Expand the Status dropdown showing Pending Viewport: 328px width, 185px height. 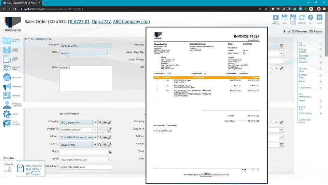pyautogui.click(x=110, y=53)
